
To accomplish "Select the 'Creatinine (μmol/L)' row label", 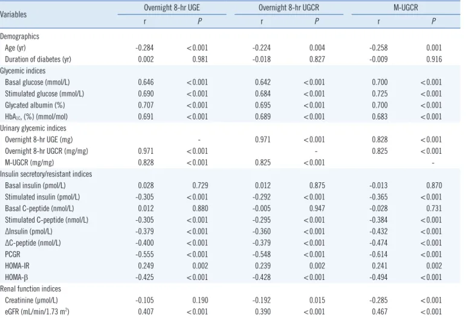I will [x=31, y=301].
